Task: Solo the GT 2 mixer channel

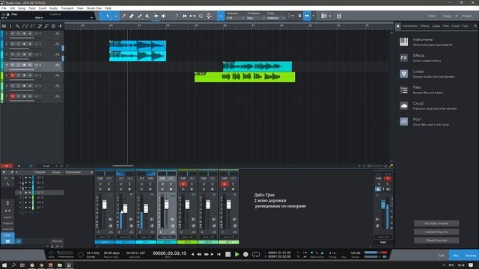Action: 109,184
